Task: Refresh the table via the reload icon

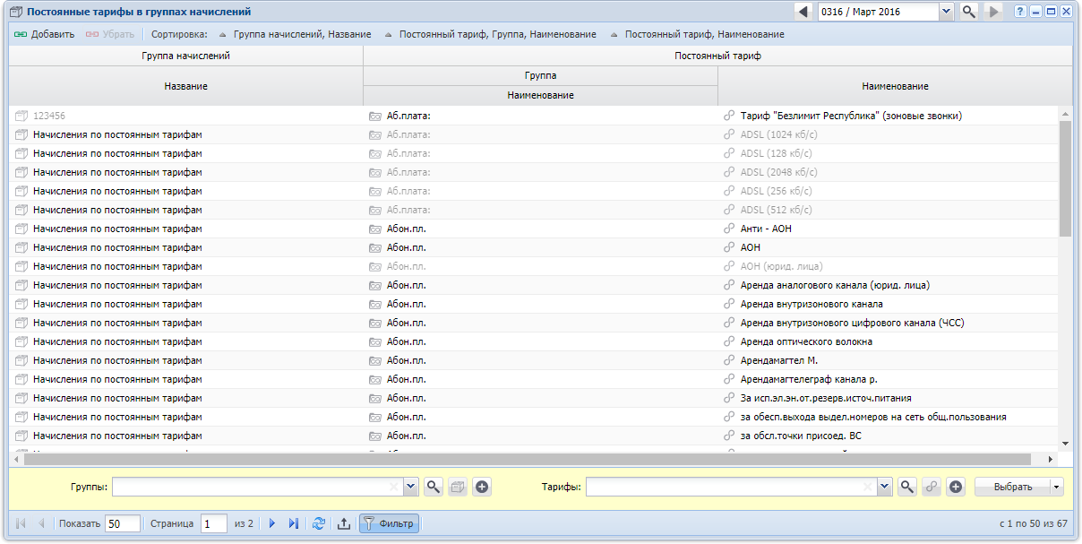Action: [319, 523]
